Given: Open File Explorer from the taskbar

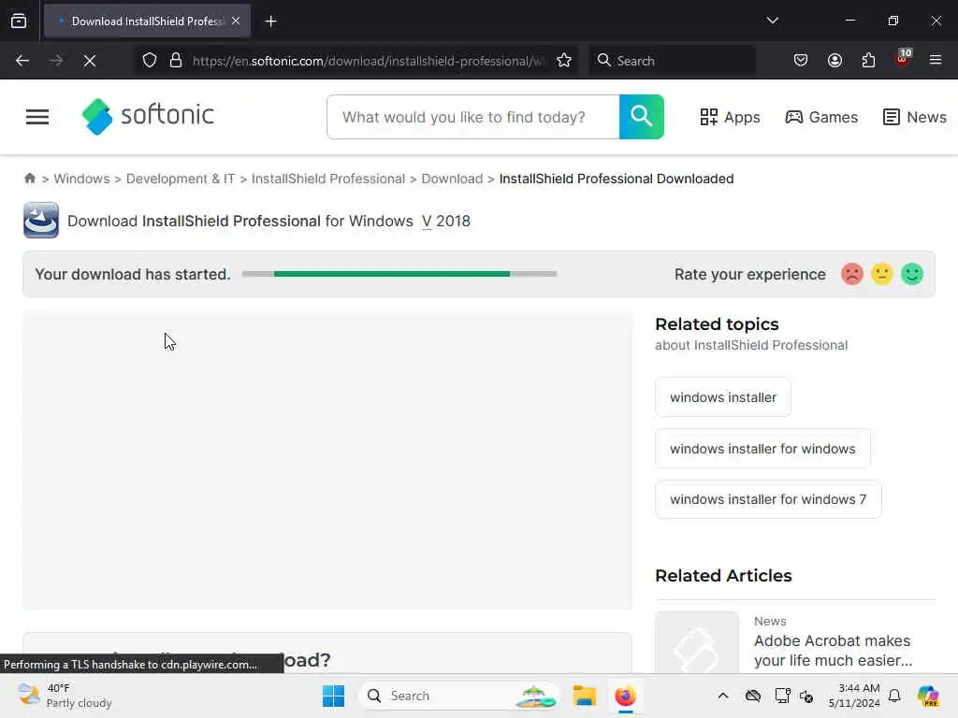Looking at the screenshot, I should [x=584, y=696].
